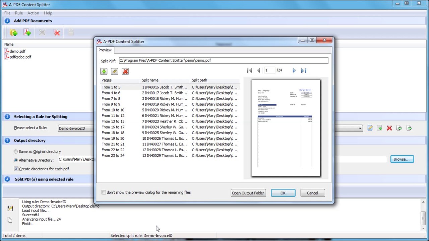The image size is (429, 241).
Task: Select the row From 10 to 10
Action: (x=170, y=110)
